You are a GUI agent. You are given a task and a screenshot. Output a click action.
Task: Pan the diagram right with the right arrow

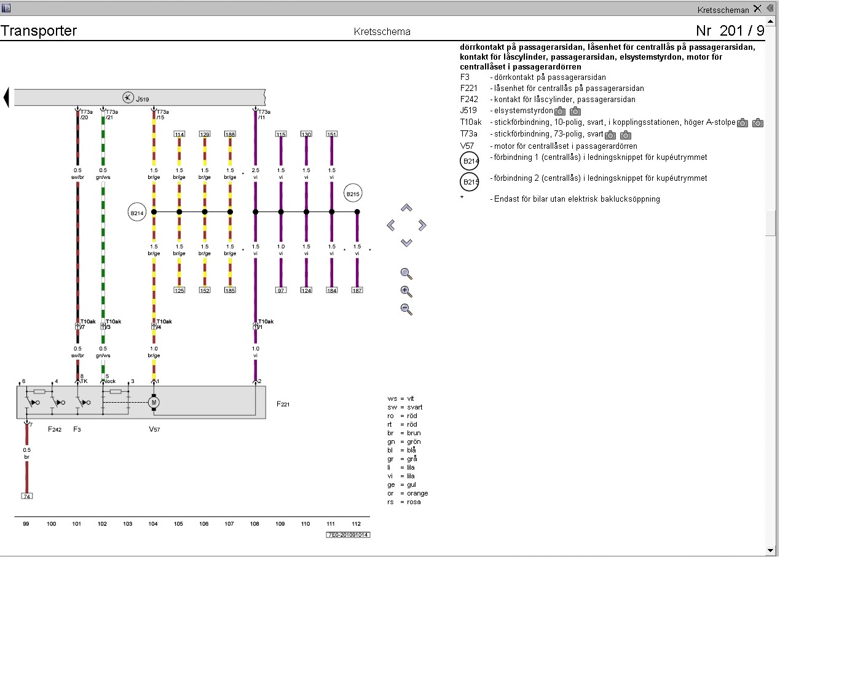click(422, 226)
